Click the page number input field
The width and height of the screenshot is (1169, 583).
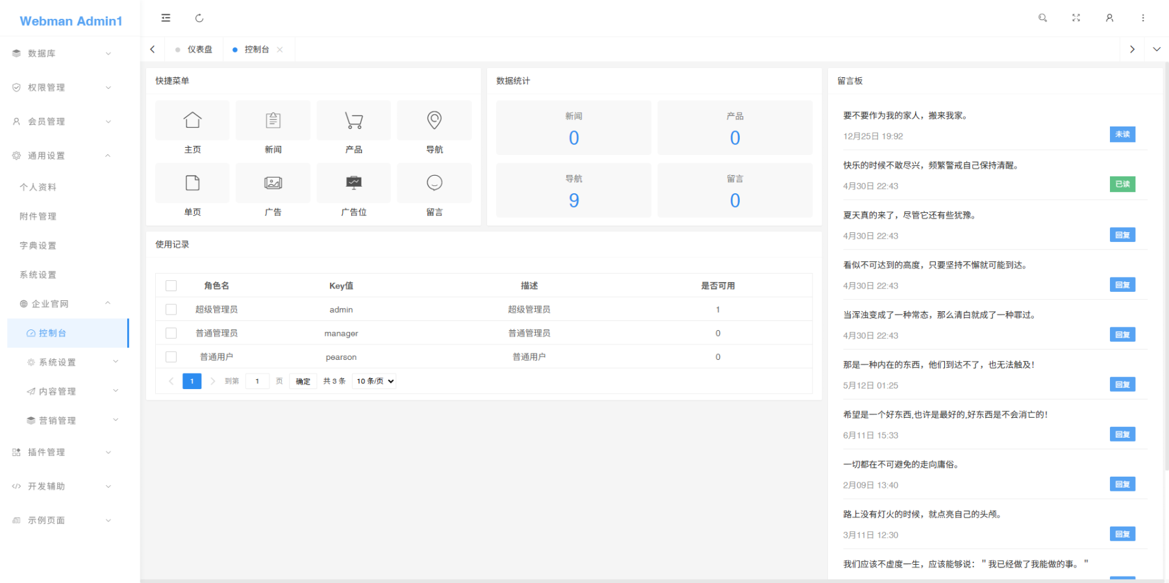(x=258, y=381)
